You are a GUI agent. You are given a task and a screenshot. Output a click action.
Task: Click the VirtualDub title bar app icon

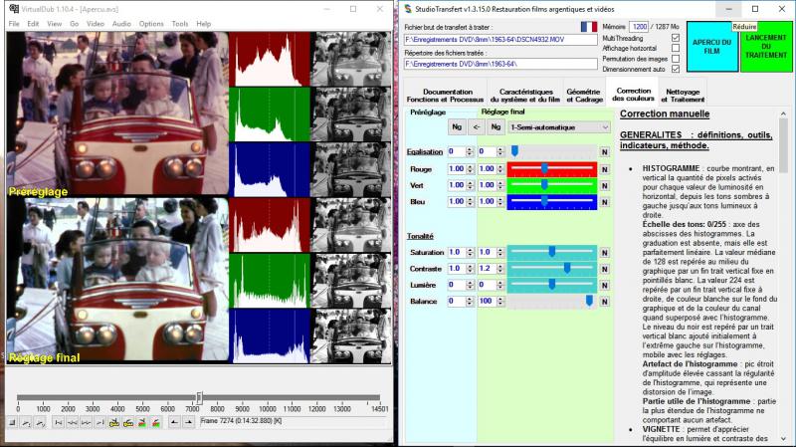pos(14,9)
